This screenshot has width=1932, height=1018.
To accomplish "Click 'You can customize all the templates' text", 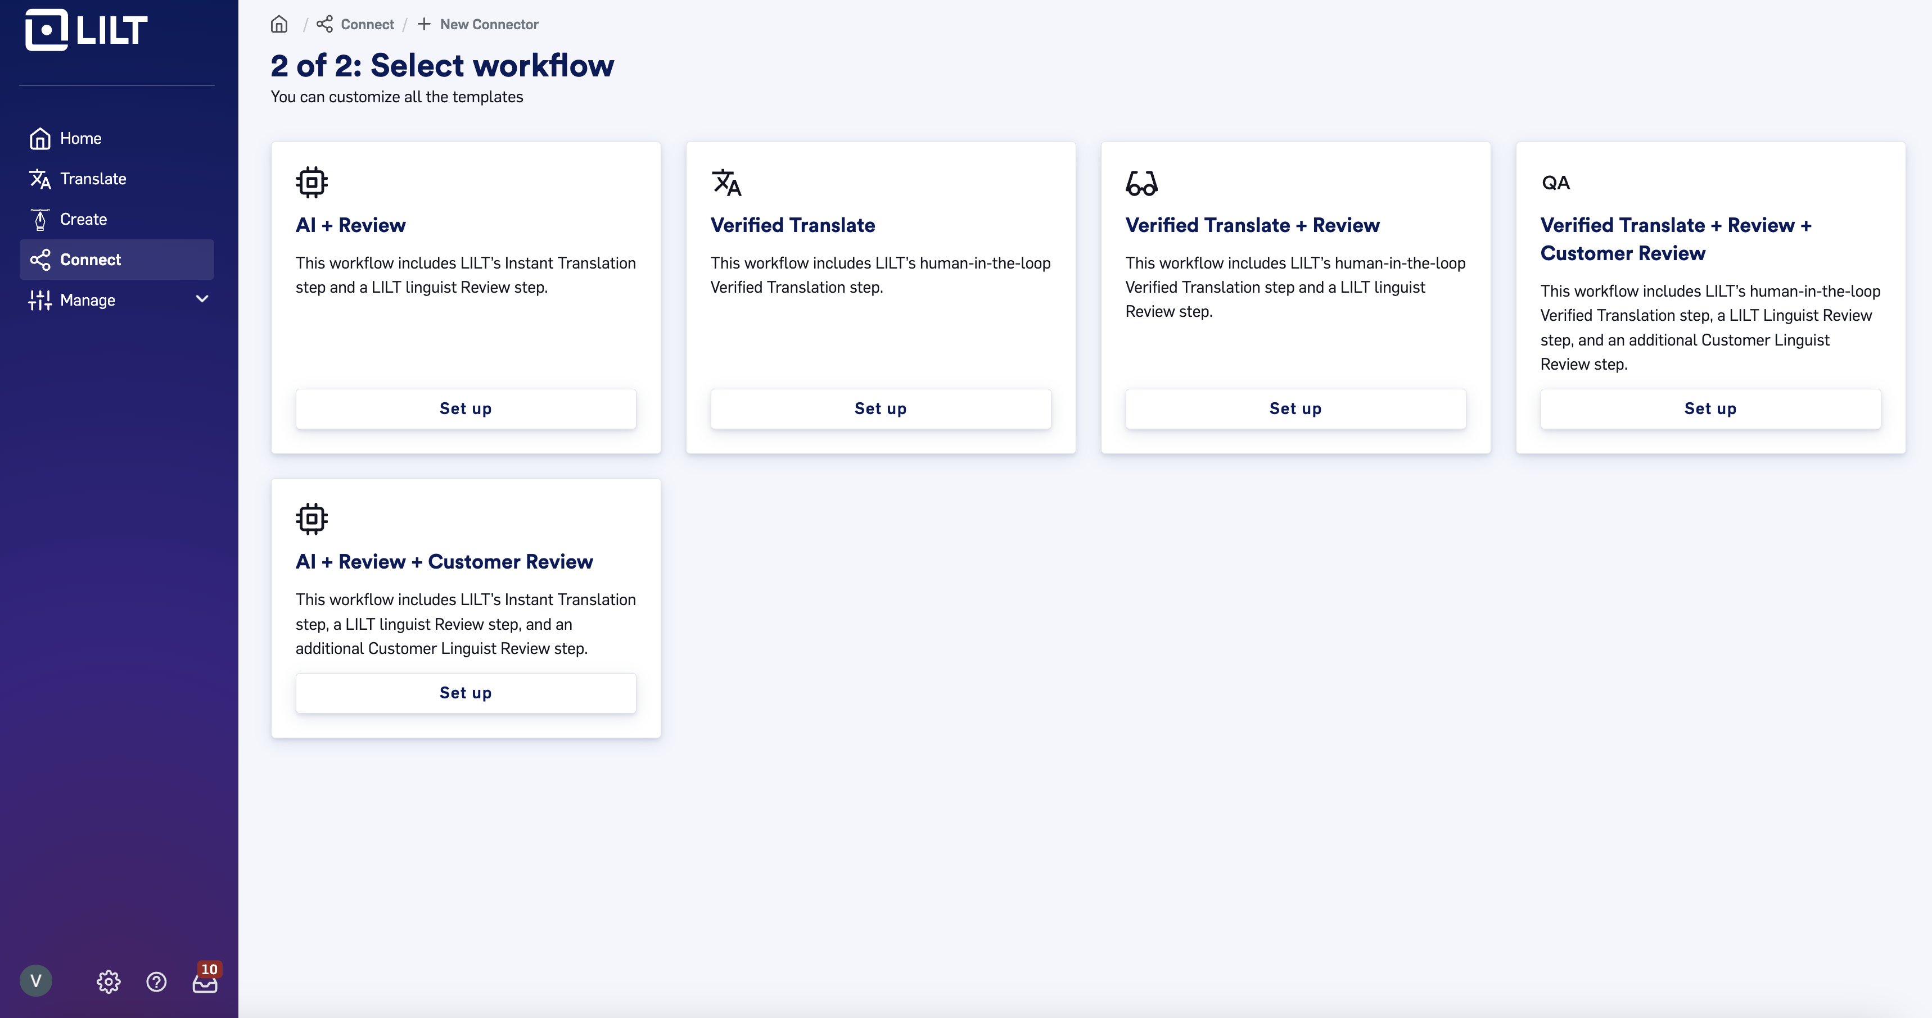I will (397, 97).
